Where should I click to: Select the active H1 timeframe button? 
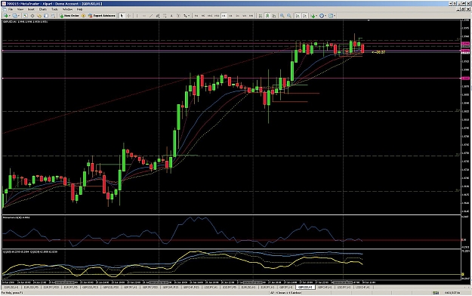(x=224, y=16)
